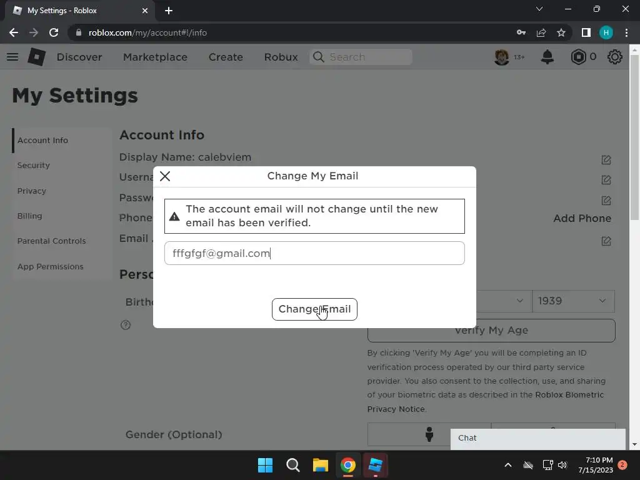Reload the Roblox page
The height and width of the screenshot is (480, 640).
tap(54, 32)
